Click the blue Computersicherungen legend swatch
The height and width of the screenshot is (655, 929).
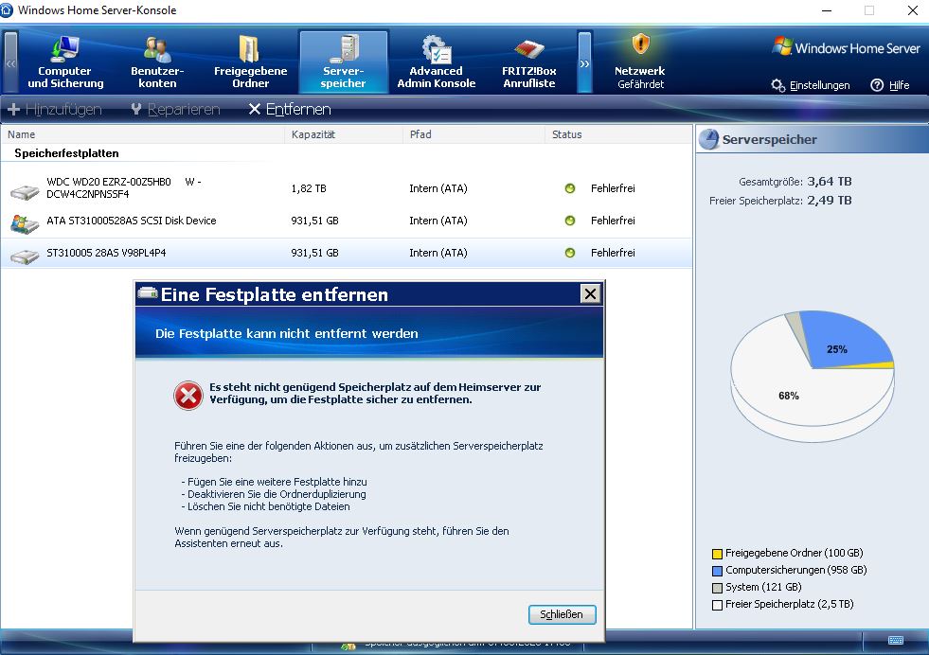[718, 571]
